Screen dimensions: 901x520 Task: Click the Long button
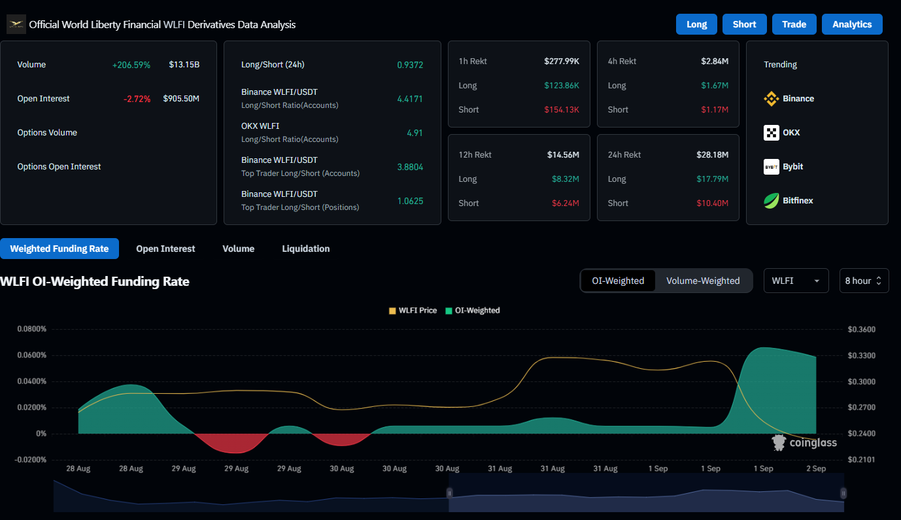point(696,24)
